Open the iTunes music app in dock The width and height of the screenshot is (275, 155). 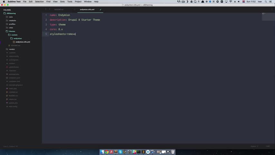[x=111, y=152]
